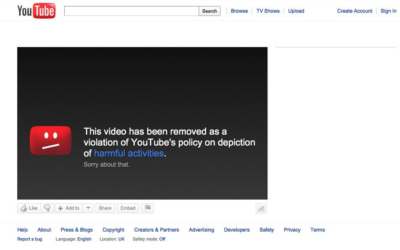Show video statistics via the chart icon
The image size is (400, 250).
pos(261,208)
